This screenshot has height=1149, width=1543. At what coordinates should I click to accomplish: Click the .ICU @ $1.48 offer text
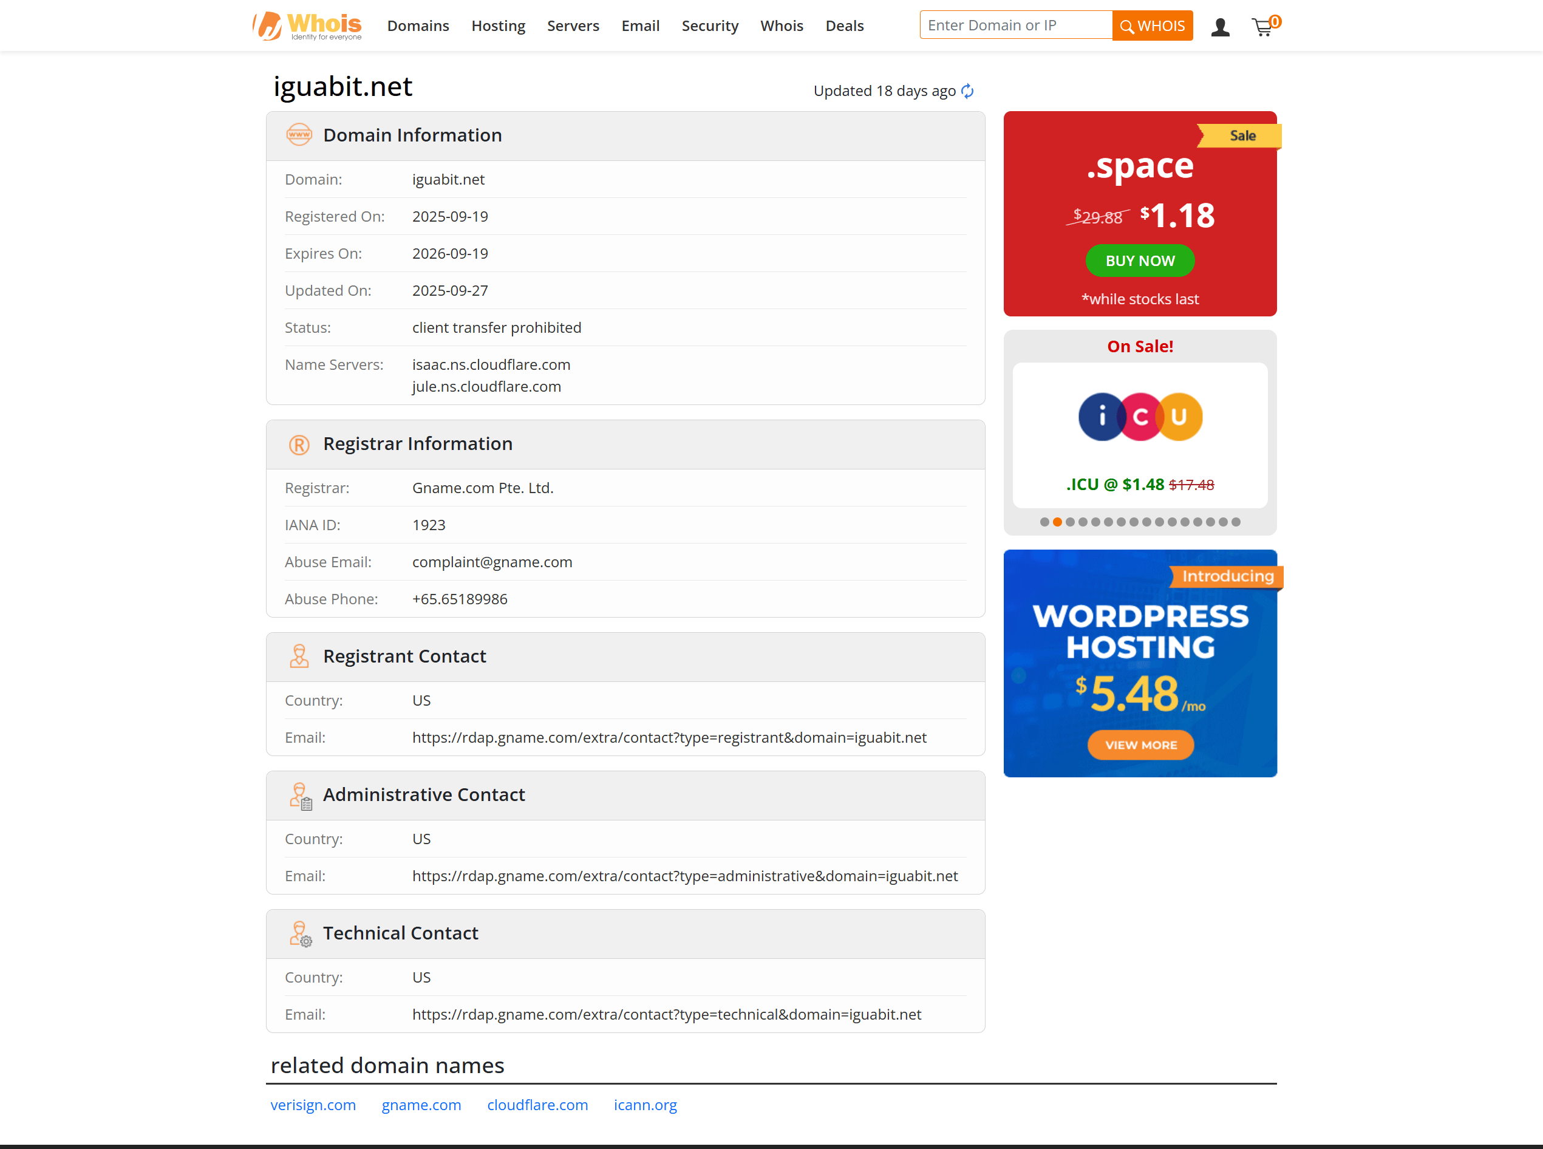coord(1116,485)
